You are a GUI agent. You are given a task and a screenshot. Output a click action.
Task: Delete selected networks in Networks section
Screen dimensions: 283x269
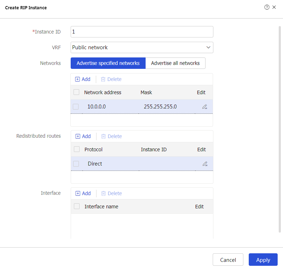coord(111,79)
